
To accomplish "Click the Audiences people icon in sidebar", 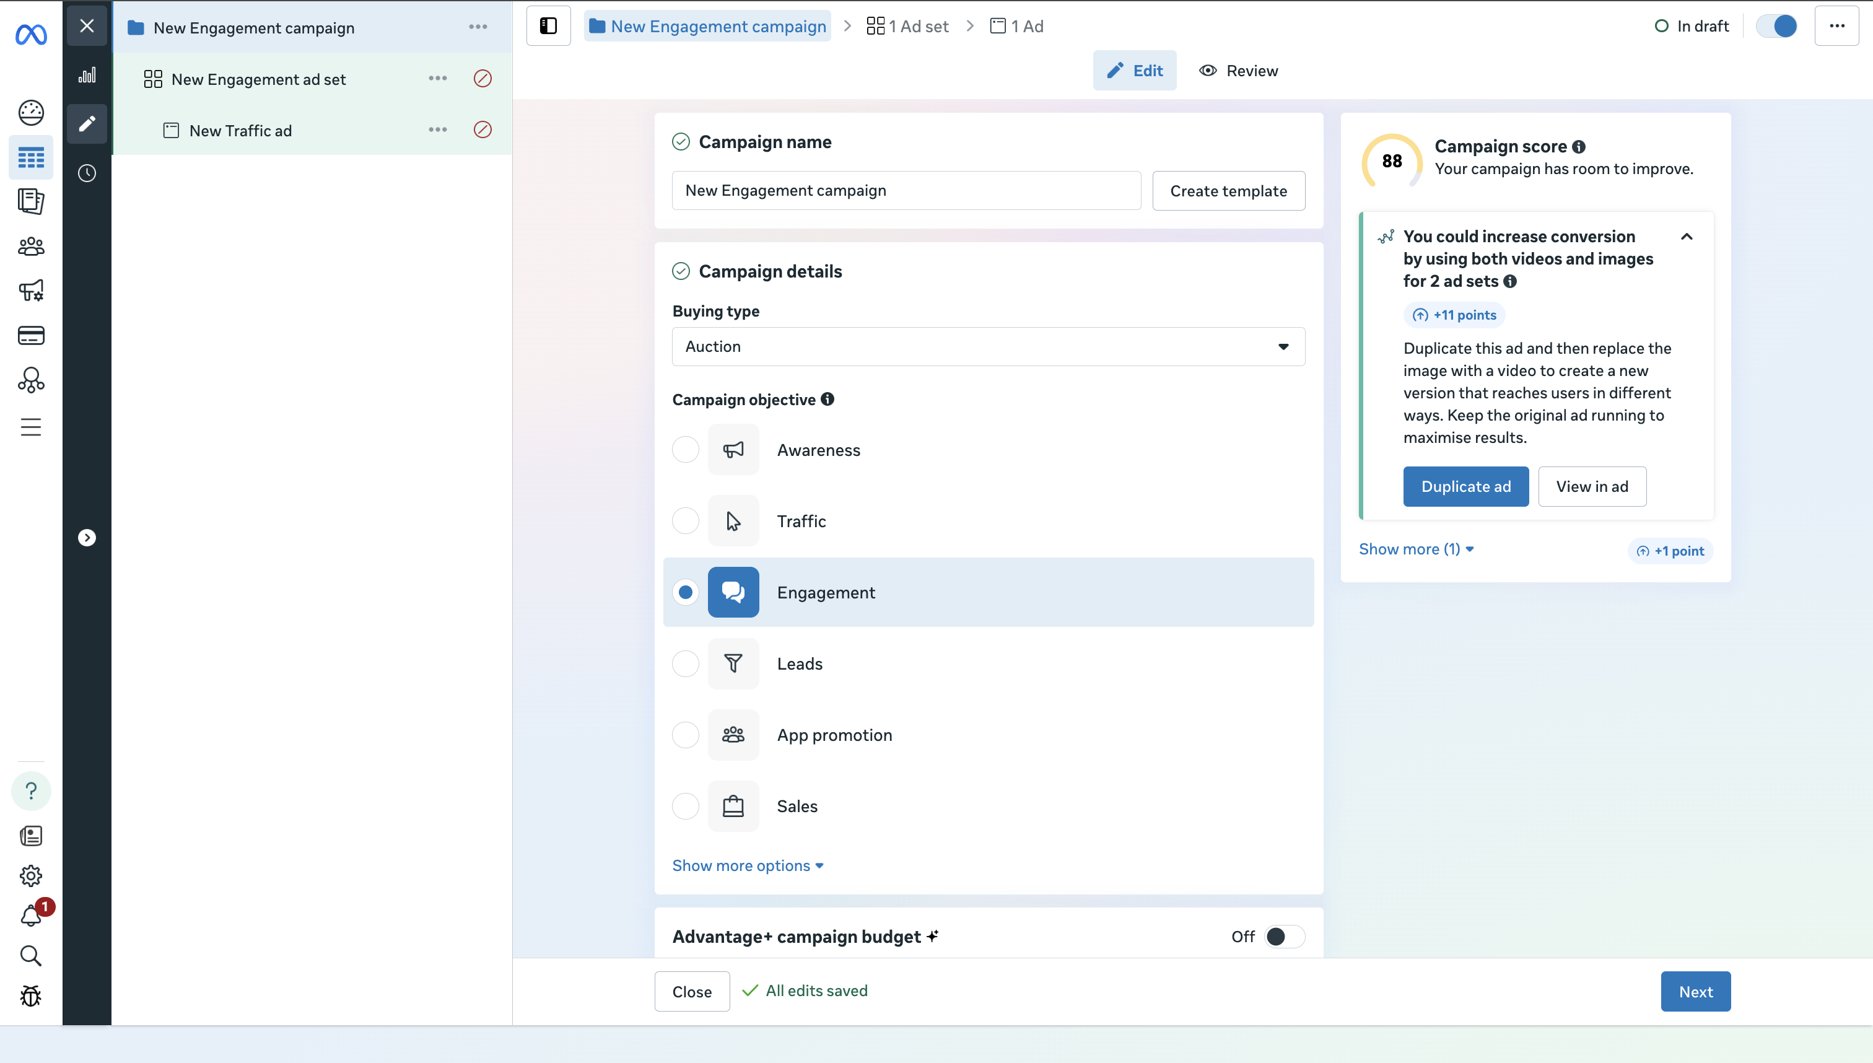I will 30,247.
